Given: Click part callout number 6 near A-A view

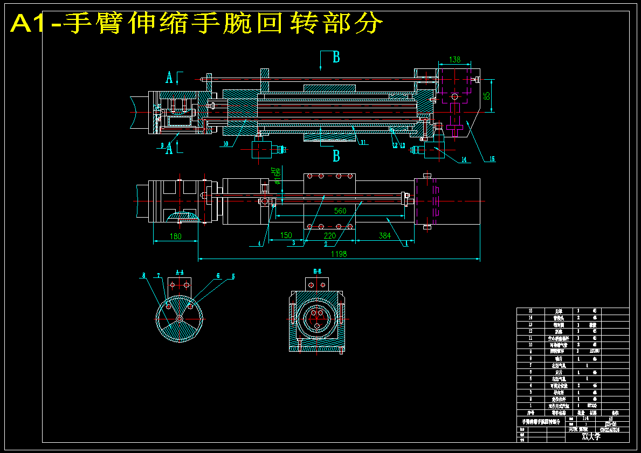Looking at the screenshot, I should (218, 276).
